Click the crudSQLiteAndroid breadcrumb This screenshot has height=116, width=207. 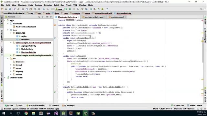13,13
